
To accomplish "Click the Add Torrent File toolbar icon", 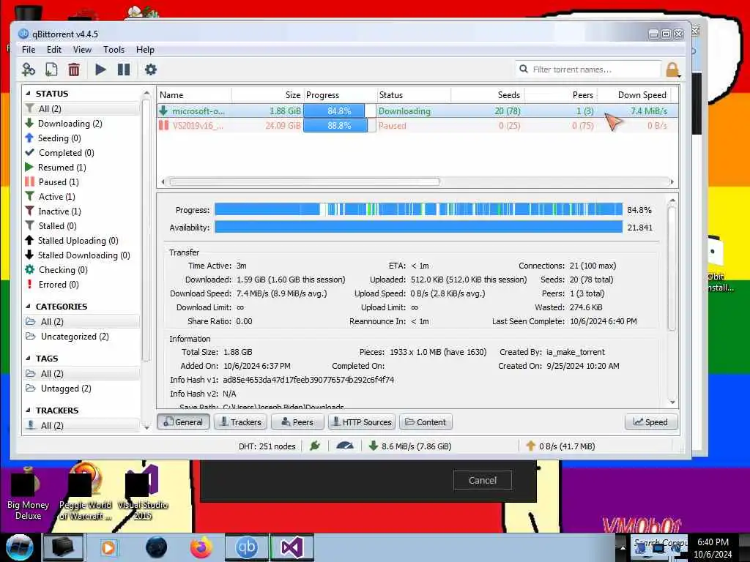I will 51,70.
